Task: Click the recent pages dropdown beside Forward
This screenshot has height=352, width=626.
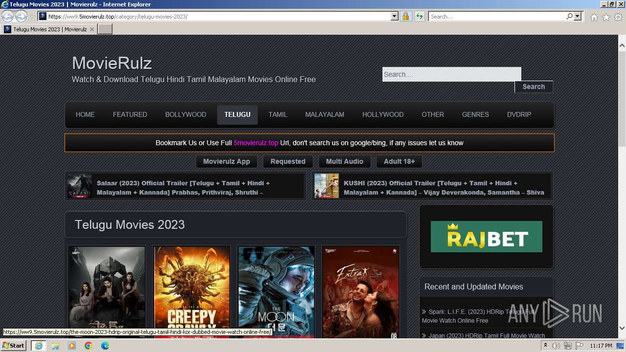Action: (x=32, y=16)
